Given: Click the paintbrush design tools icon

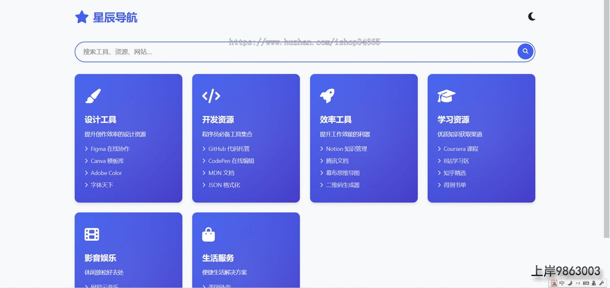Looking at the screenshot, I should click(93, 95).
